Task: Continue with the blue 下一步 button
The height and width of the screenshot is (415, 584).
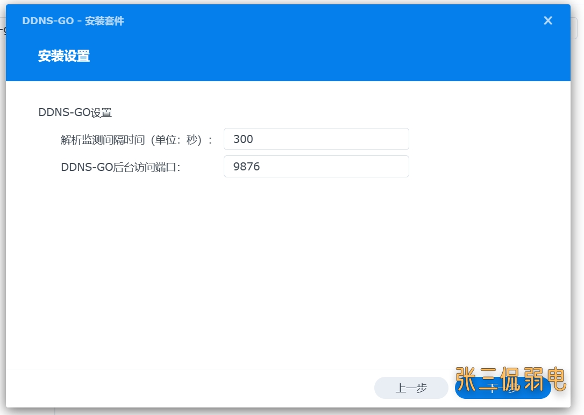Action: [x=503, y=388]
